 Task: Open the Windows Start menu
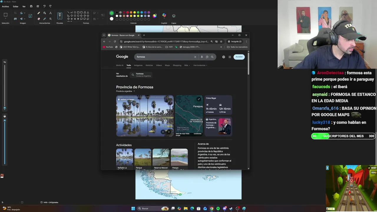[133, 208]
